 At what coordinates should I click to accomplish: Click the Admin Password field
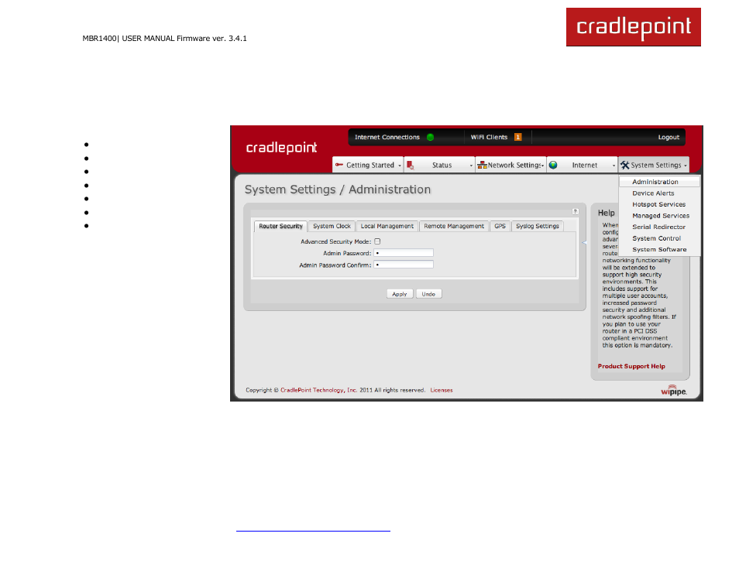[404, 253]
